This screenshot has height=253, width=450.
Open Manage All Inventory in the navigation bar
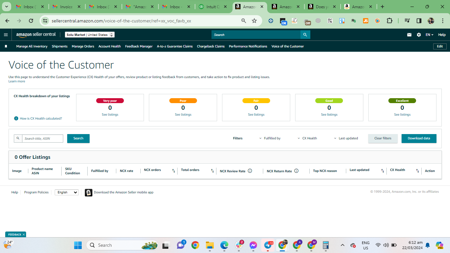click(32, 46)
